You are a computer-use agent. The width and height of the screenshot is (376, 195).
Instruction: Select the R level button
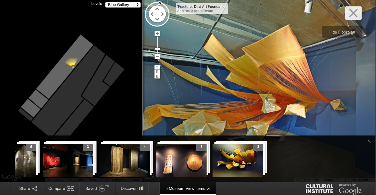coord(157,72)
